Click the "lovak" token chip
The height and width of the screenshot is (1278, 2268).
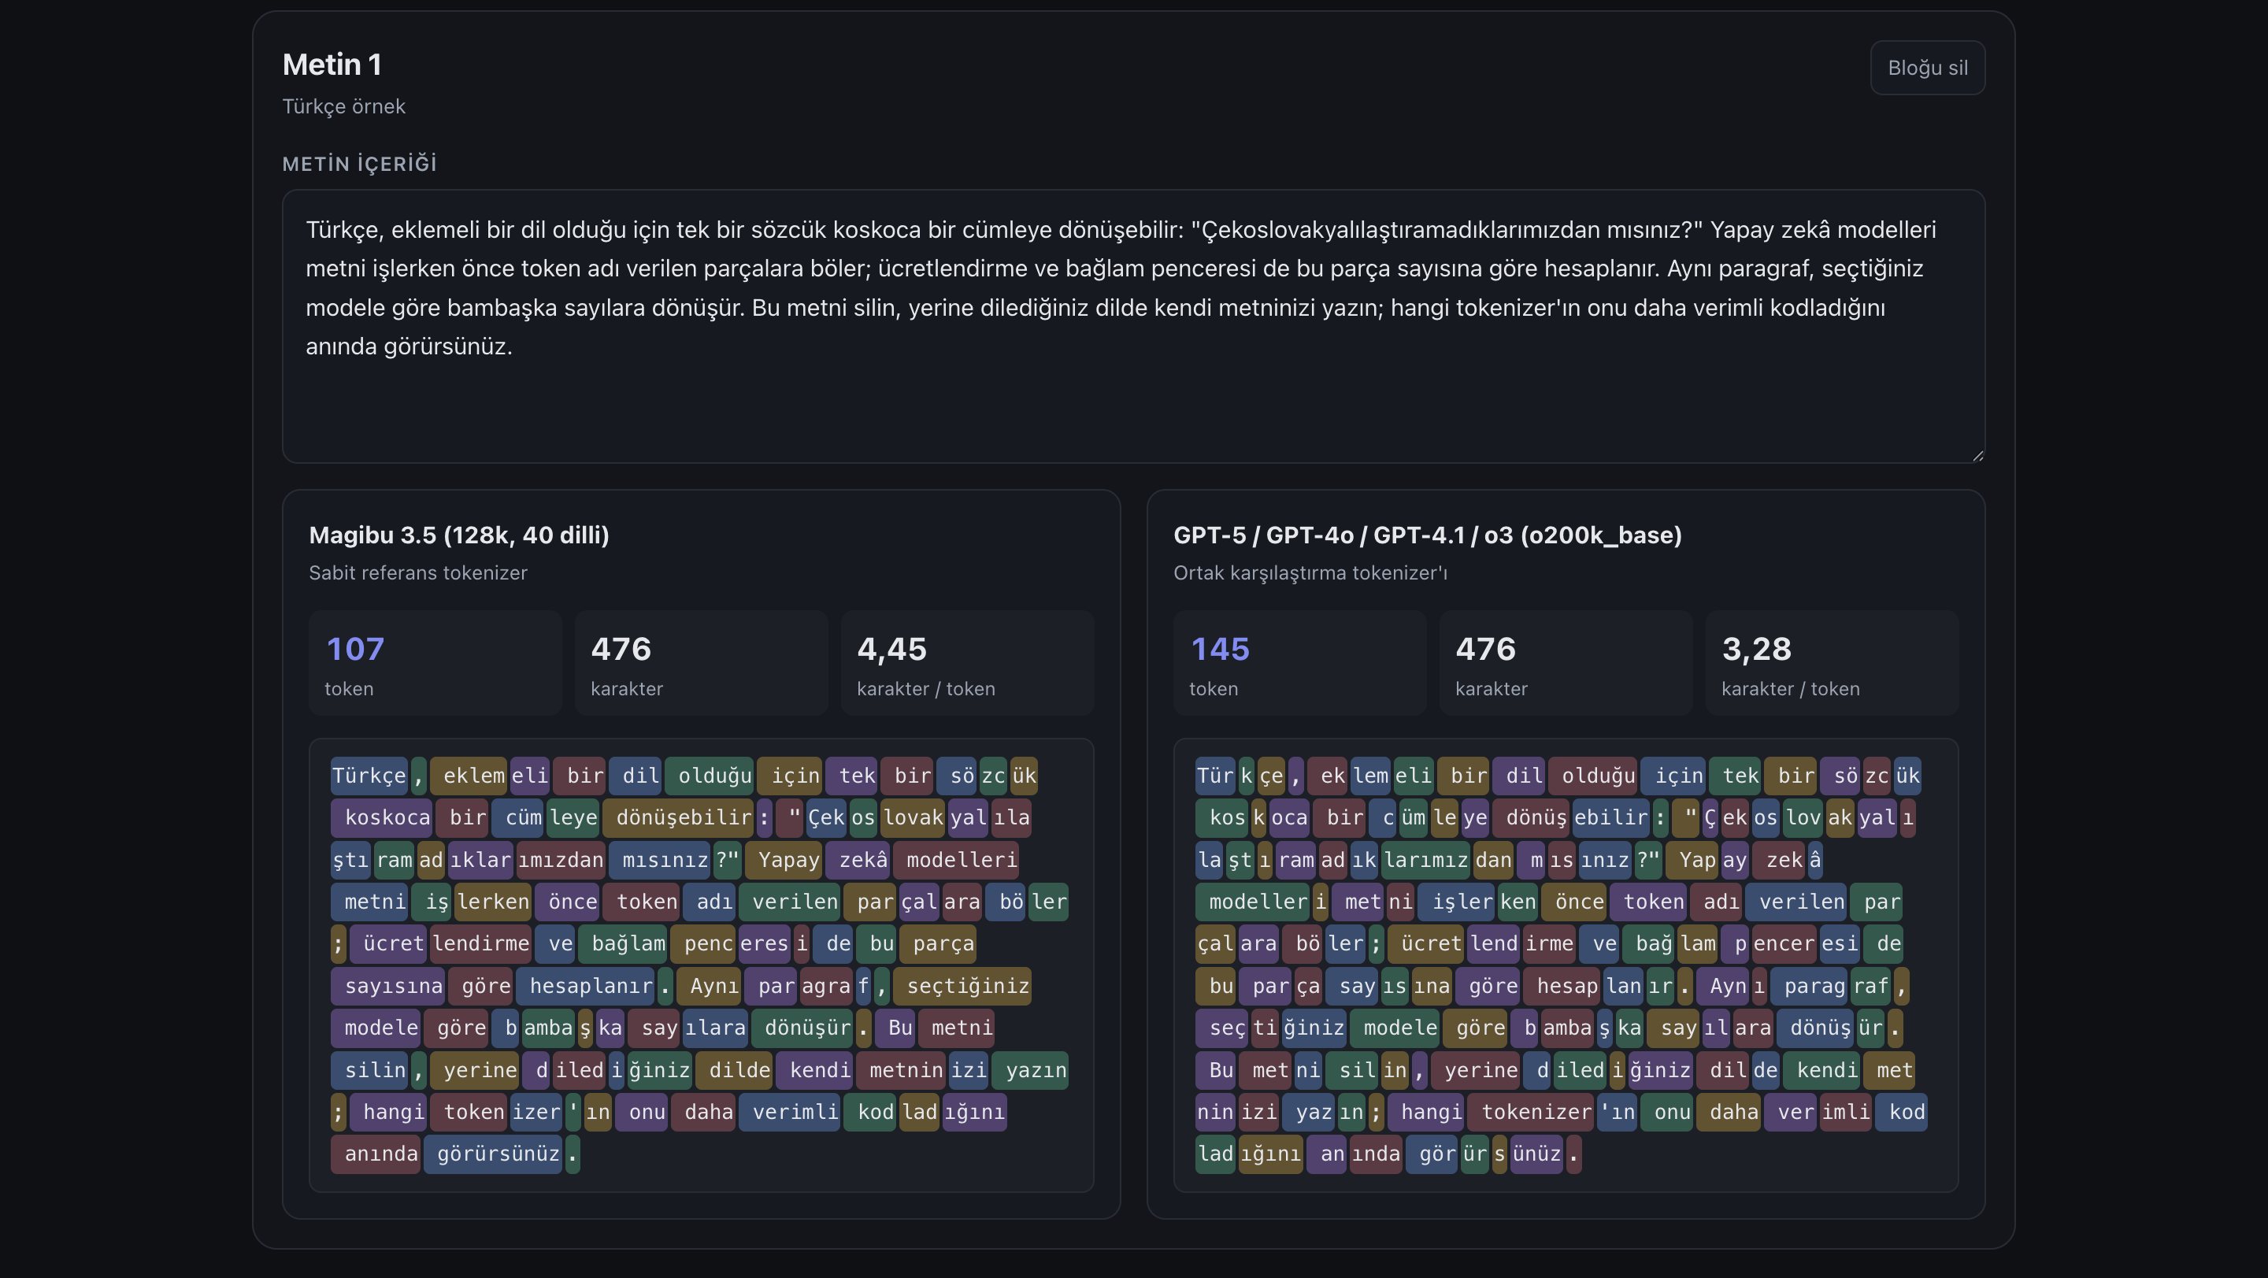913,817
